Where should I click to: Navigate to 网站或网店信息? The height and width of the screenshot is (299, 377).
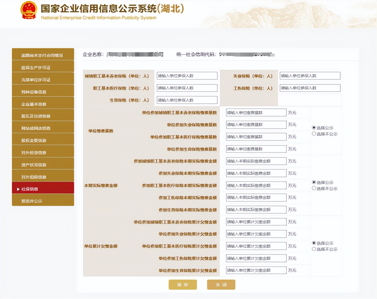coord(43,128)
